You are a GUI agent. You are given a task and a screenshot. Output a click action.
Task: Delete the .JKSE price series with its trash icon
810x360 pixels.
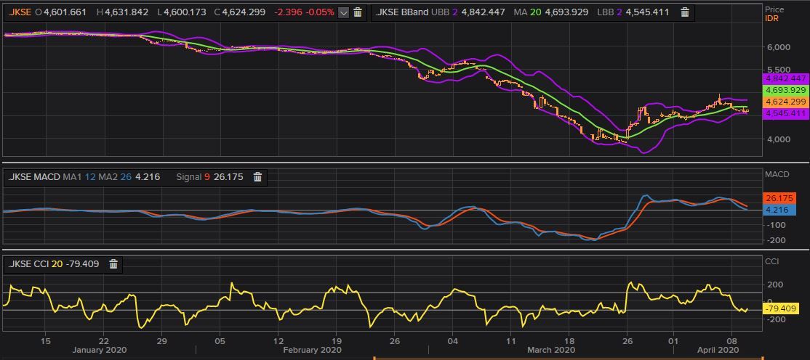coord(358,12)
